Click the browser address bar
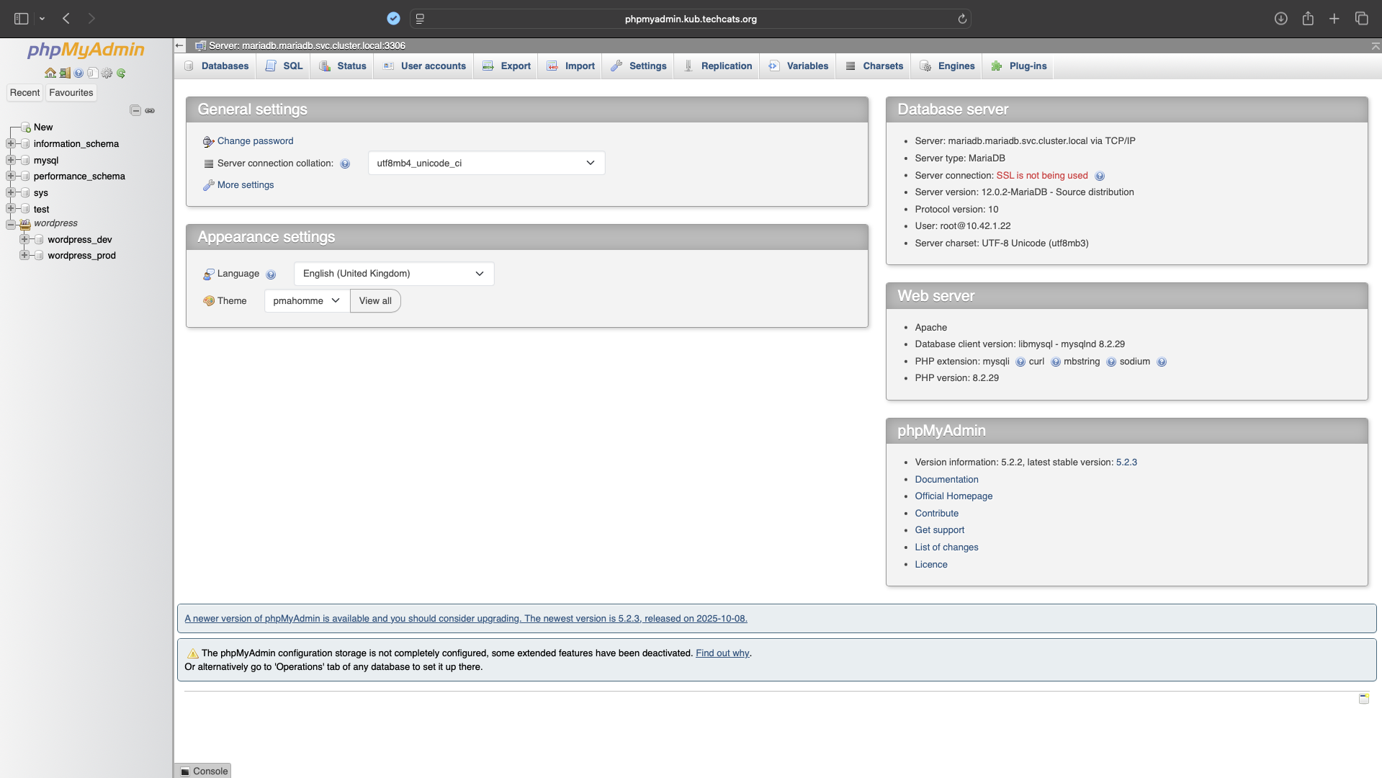1382x778 pixels. pyautogui.click(x=690, y=19)
